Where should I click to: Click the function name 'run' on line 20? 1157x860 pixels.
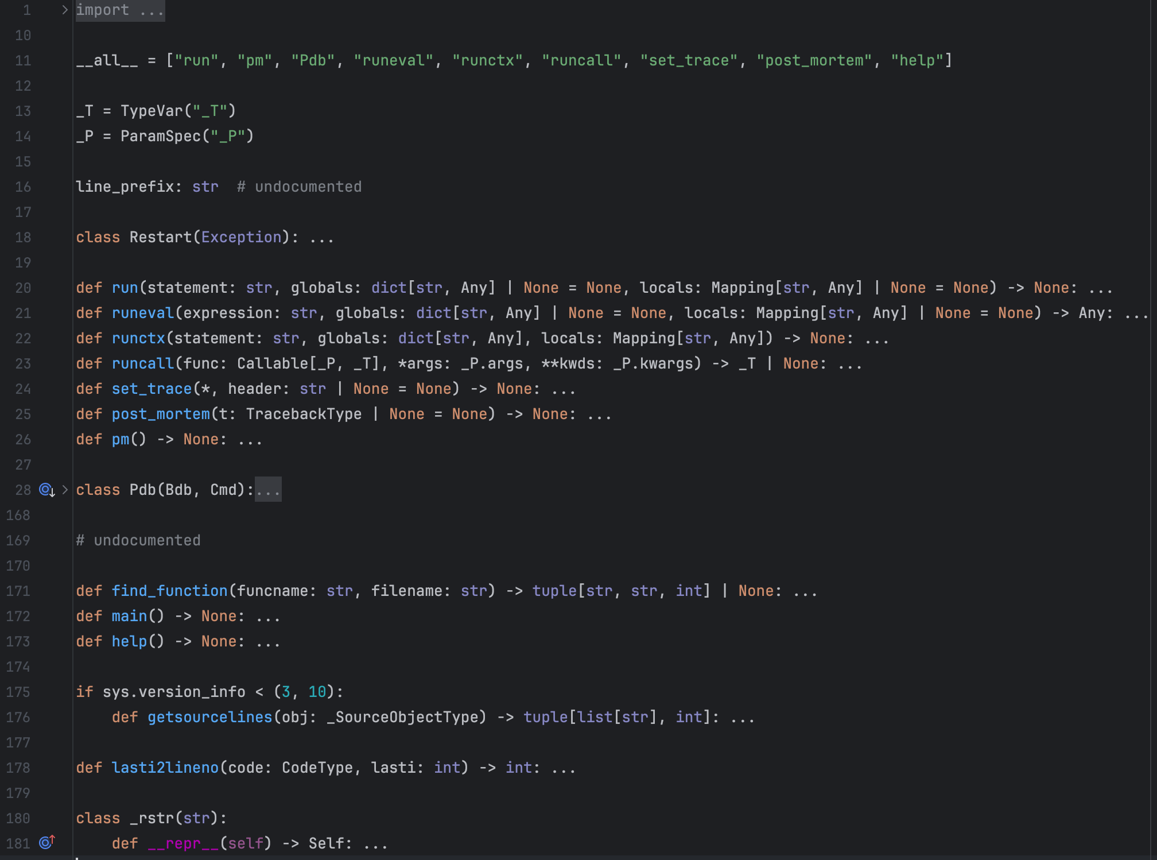click(125, 288)
